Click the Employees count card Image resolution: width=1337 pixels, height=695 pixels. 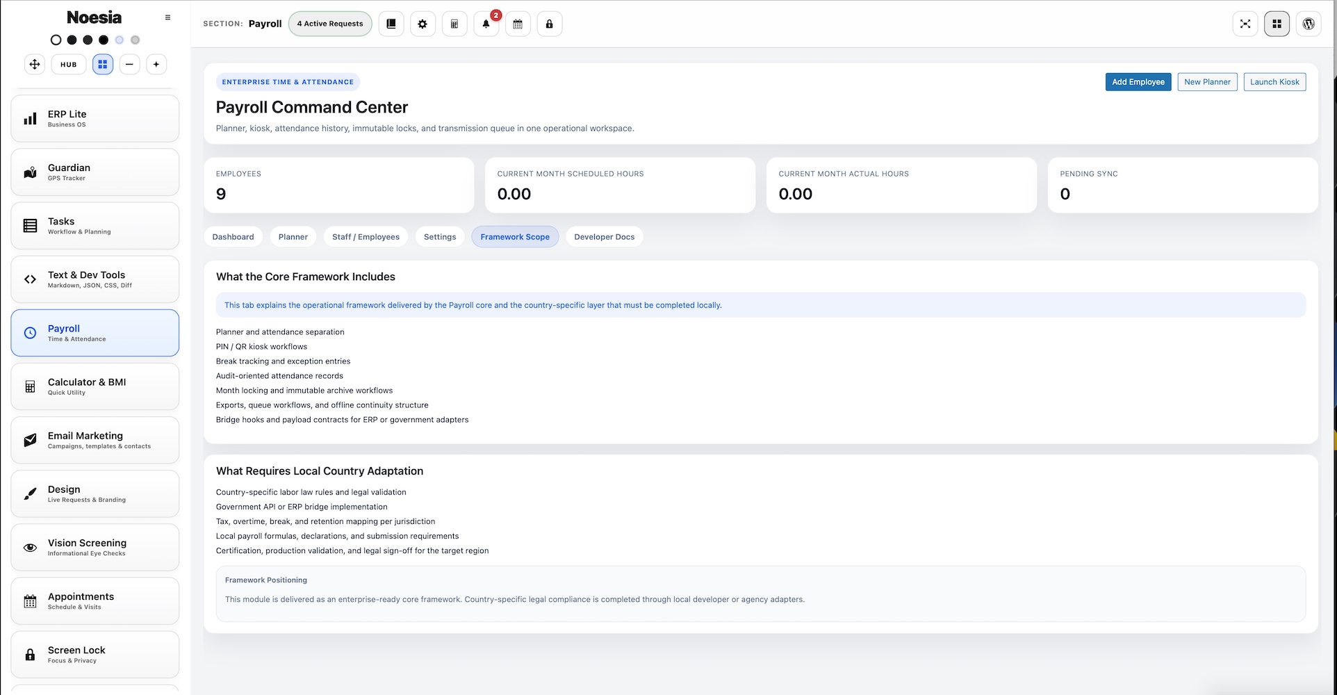(x=339, y=186)
